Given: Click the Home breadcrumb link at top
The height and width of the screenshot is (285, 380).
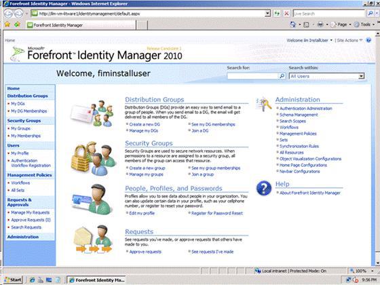Looking at the screenshot, I should click(x=9, y=40).
